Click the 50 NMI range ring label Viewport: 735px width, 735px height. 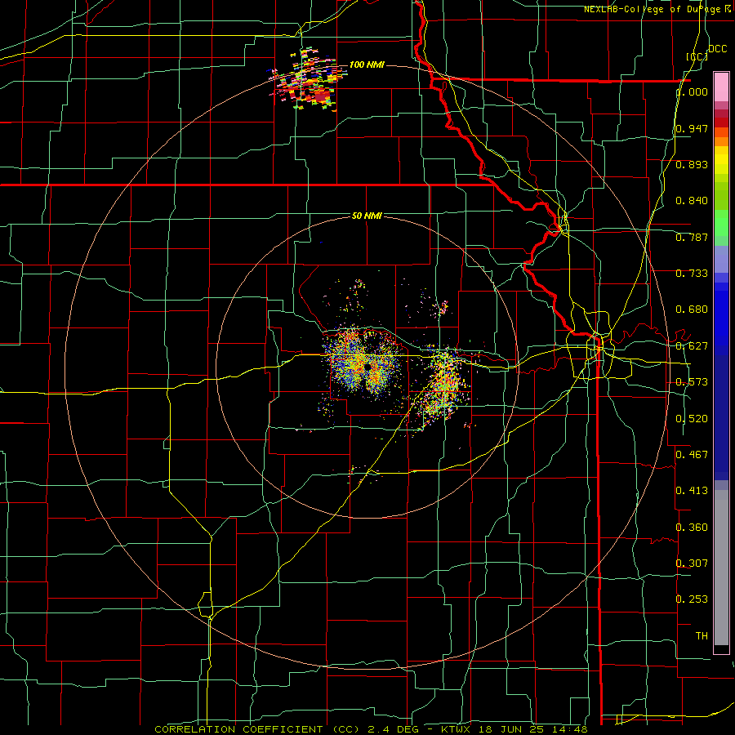pyautogui.click(x=367, y=216)
